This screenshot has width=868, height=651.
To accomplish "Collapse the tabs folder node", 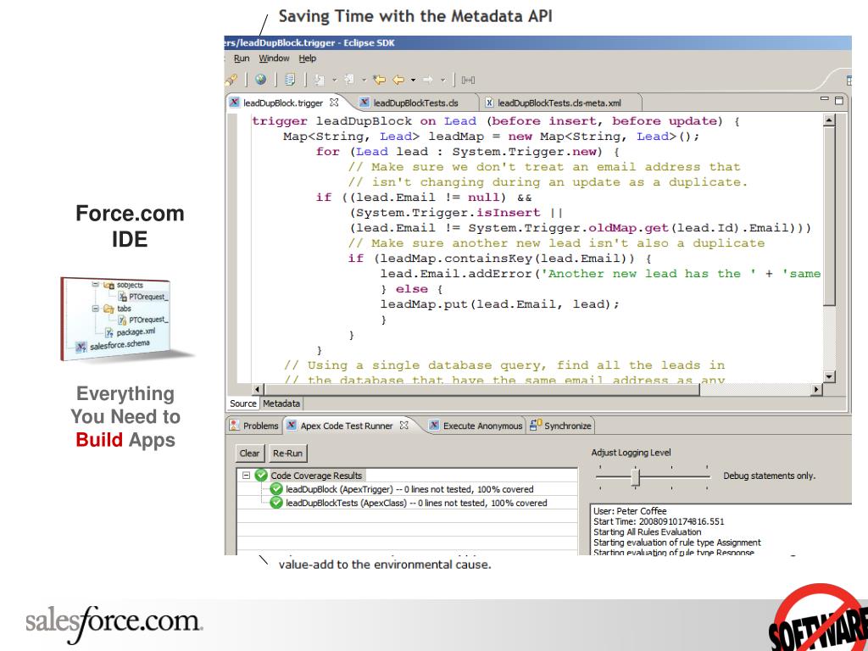I will pyautogui.click(x=95, y=309).
